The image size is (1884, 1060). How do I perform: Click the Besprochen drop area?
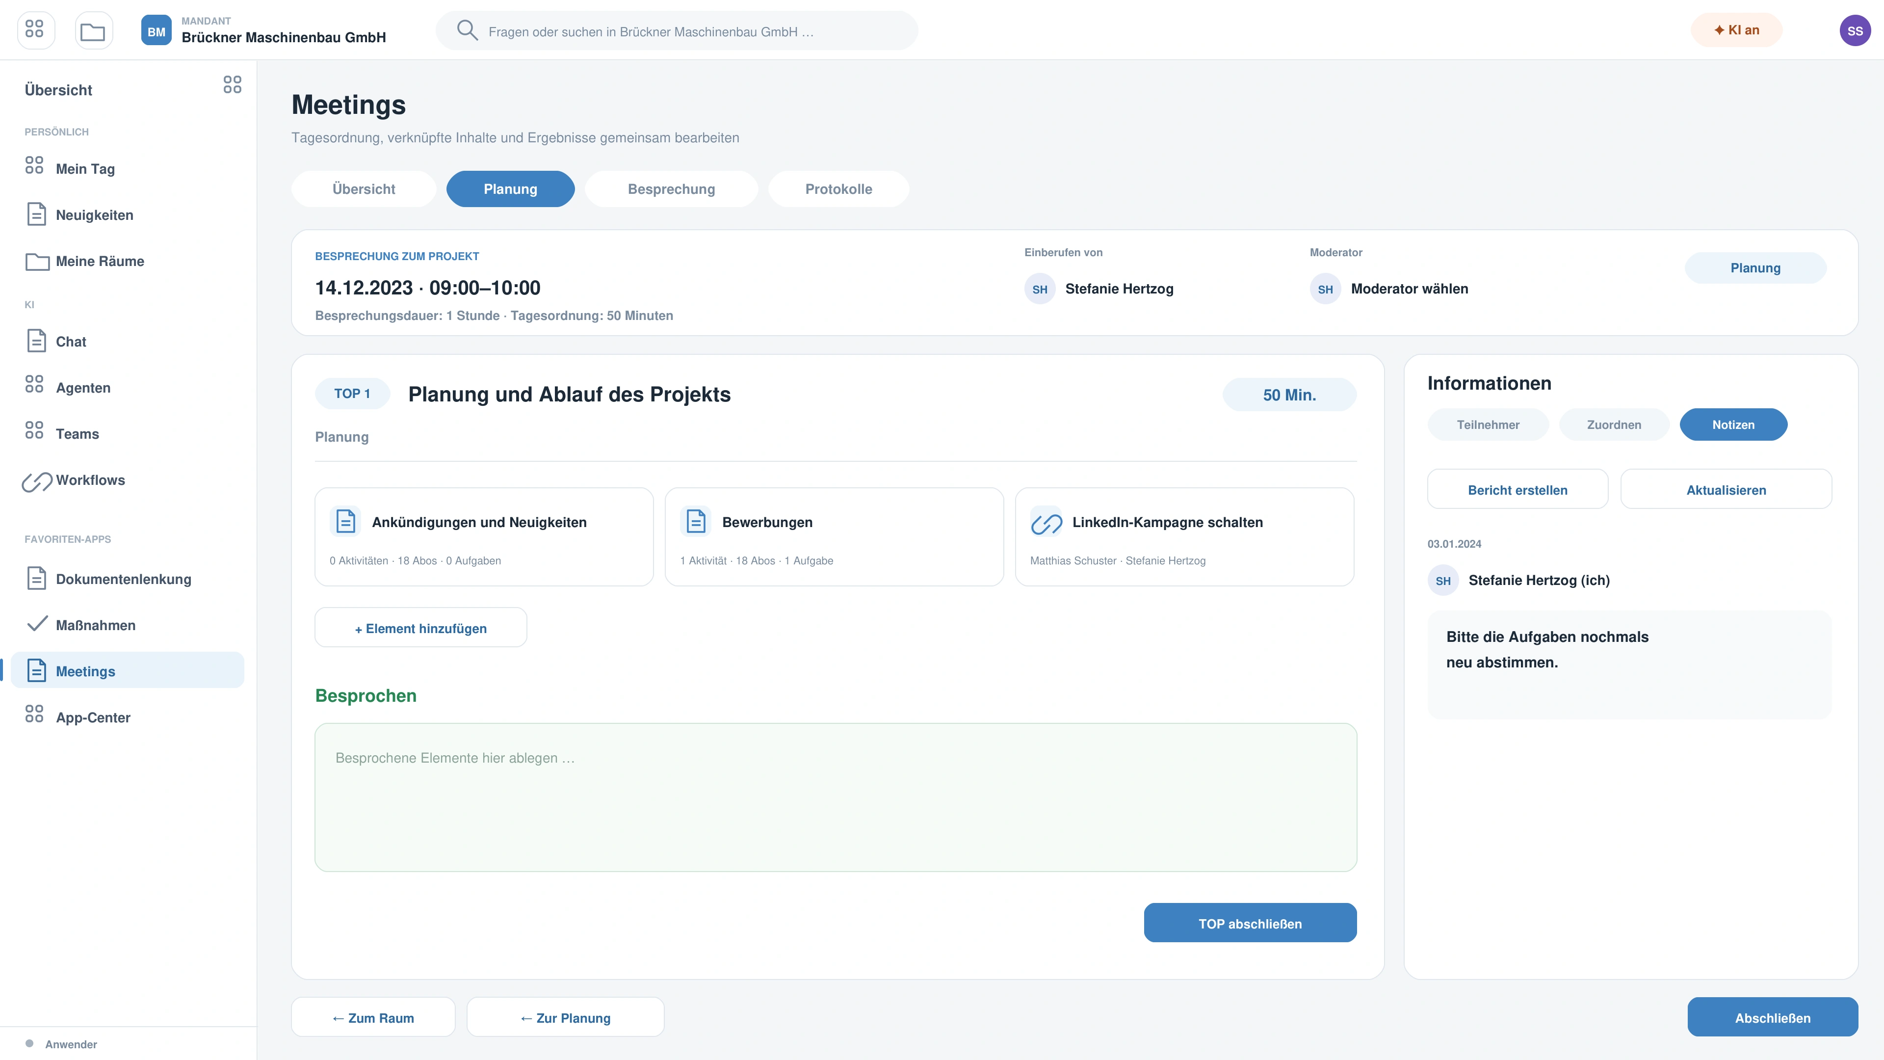pyautogui.click(x=835, y=797)
